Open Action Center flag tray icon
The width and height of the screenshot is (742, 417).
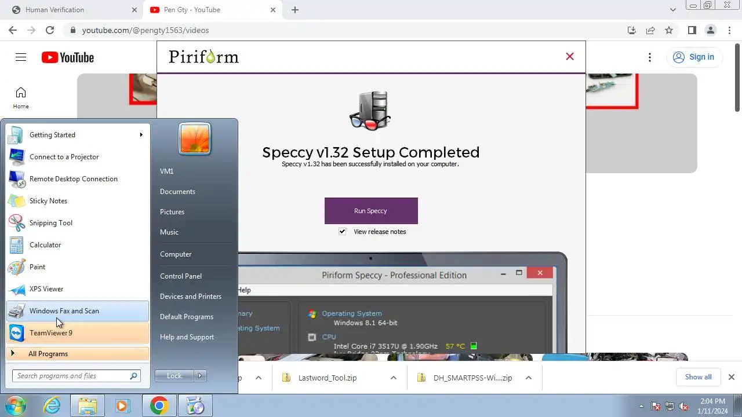(x=656, y=407)
